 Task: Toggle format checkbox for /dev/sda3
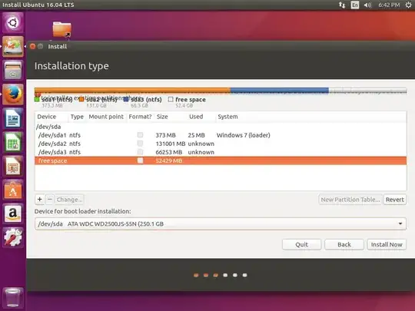click(x=140, y=152)
